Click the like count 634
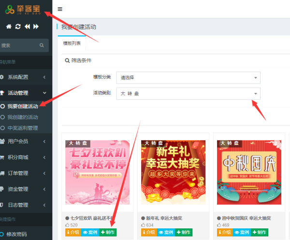 (150, 225)
